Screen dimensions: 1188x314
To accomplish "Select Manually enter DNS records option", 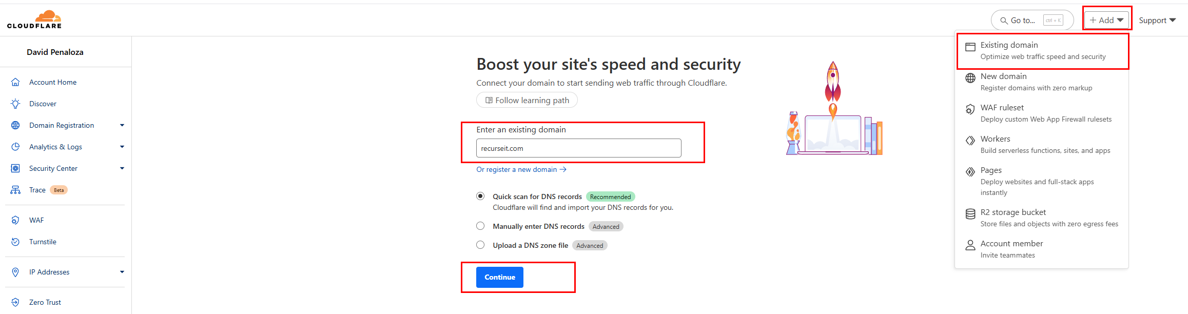I will pyautogui.click(x=480, y=226).
